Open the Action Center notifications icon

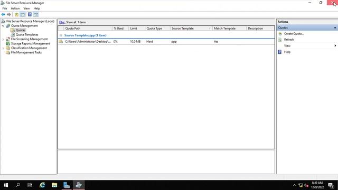[331, 185]
